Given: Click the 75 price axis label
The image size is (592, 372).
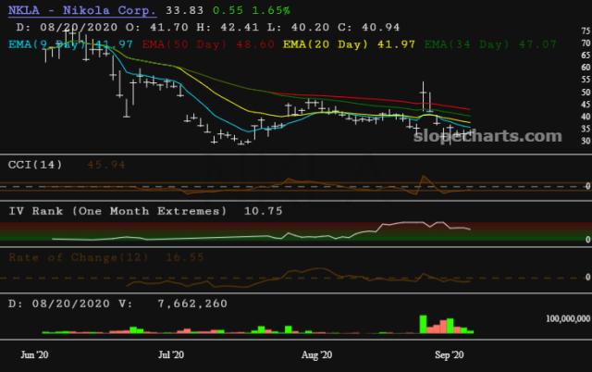Looking at the screenshot, I should tap(586, 31).
